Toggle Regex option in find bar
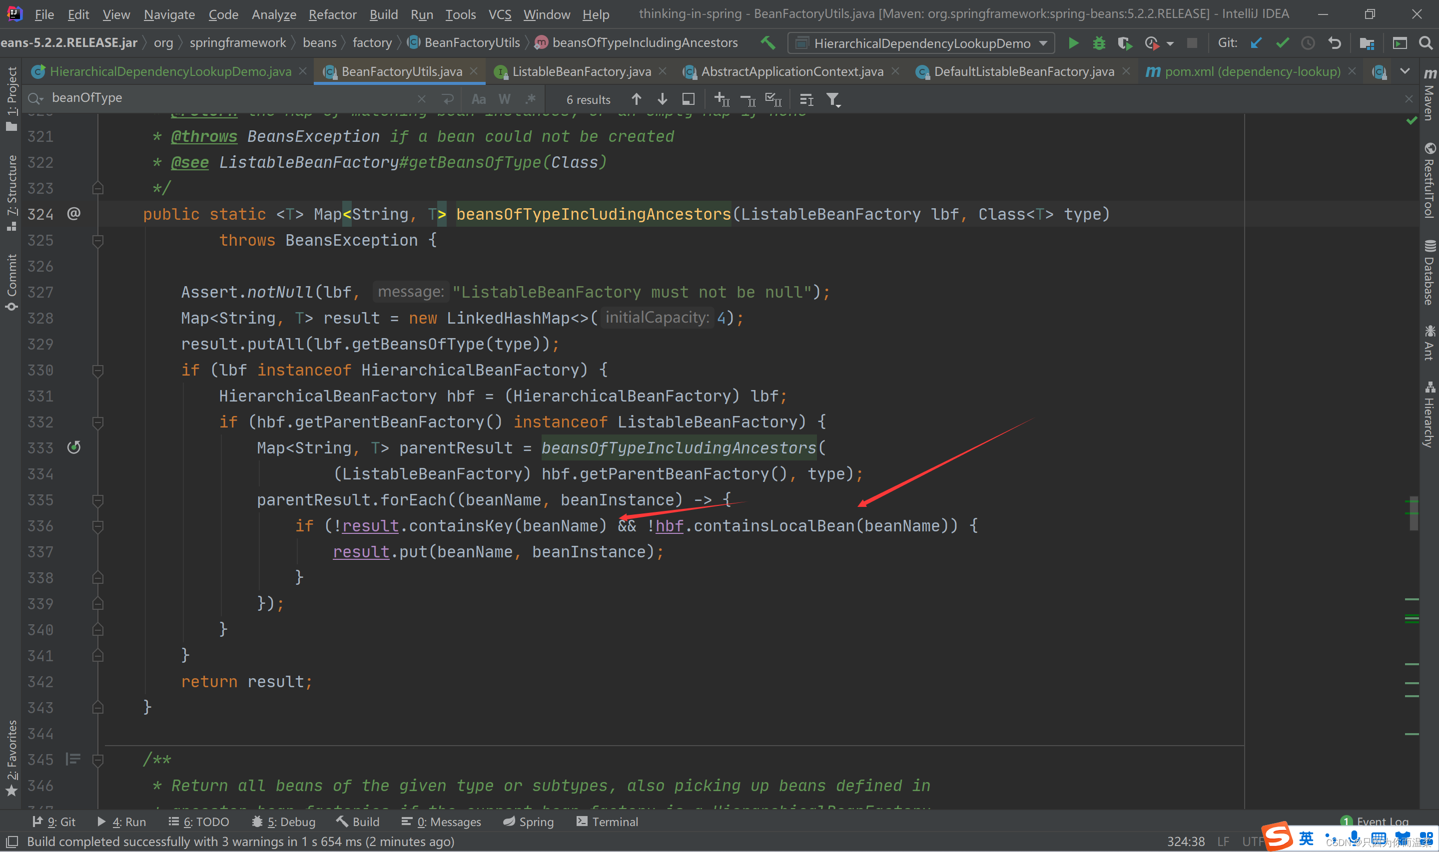Viewport: 1439px width, 852px height. click(531, 99)
